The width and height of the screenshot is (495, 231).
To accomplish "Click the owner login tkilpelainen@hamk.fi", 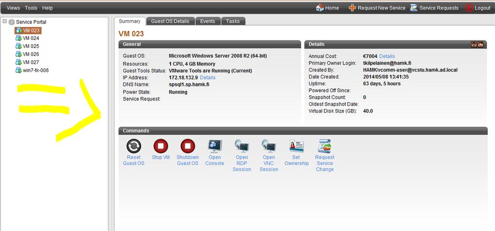I will [x=387, y=63].
